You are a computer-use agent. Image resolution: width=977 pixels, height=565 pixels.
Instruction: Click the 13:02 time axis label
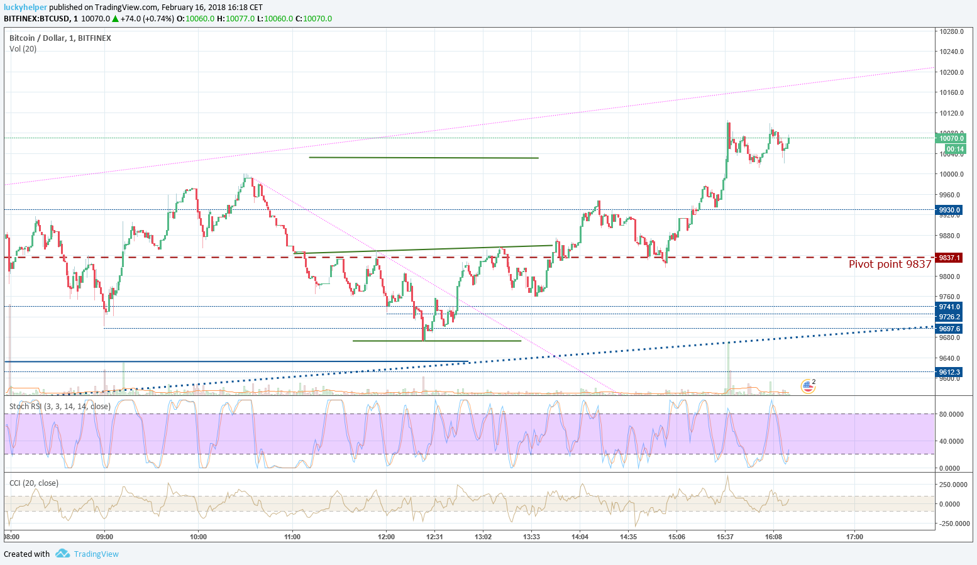(x=483, y=537)
